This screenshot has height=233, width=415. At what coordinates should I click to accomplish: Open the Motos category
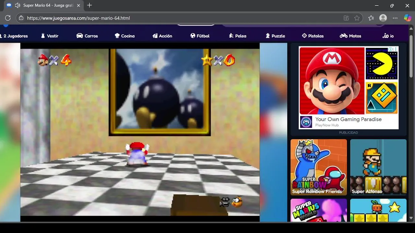(x=350, y=36)
